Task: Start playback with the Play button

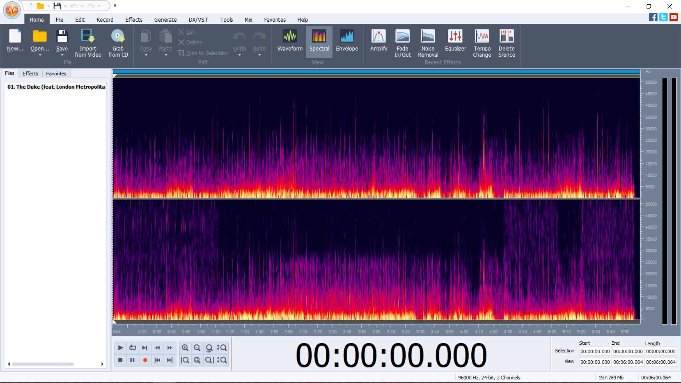Action: (121, 348)
